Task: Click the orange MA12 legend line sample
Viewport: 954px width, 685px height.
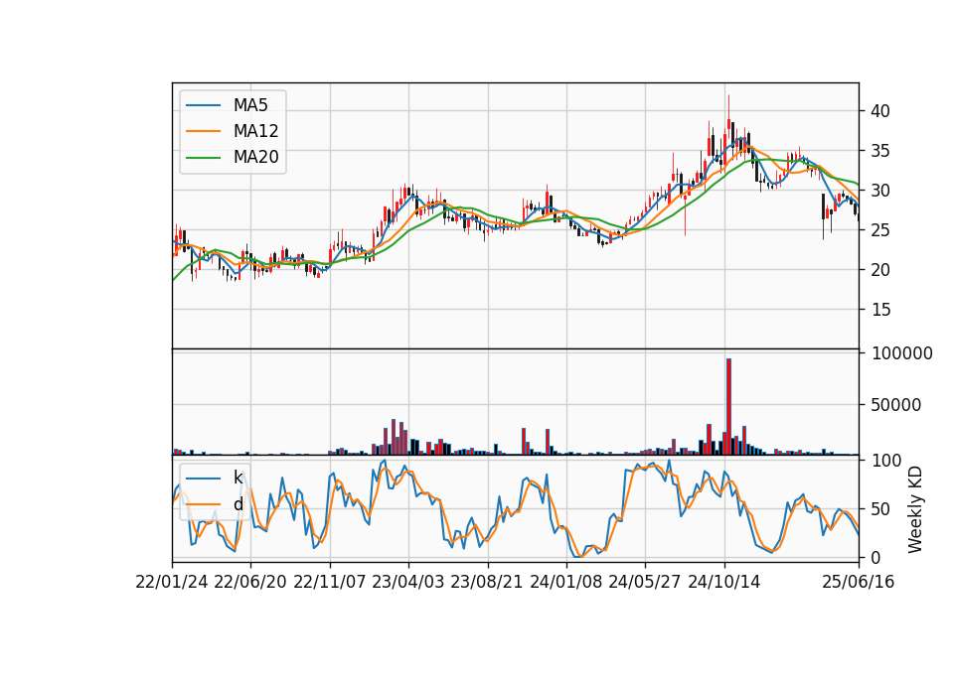Action: click(x=203, y=131)
